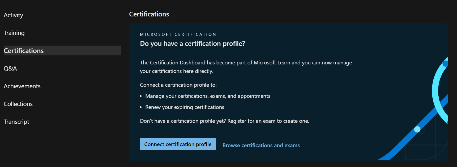Click the Certifications page heading
This screenshot has width=457, height=167.
[x=149, y=14]
